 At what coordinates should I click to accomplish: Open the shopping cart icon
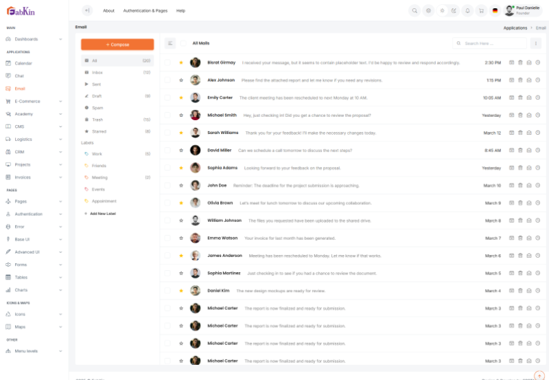[x=480, y=10]
